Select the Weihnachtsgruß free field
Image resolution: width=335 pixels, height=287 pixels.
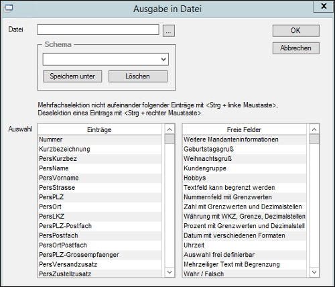tap(245, 159)
